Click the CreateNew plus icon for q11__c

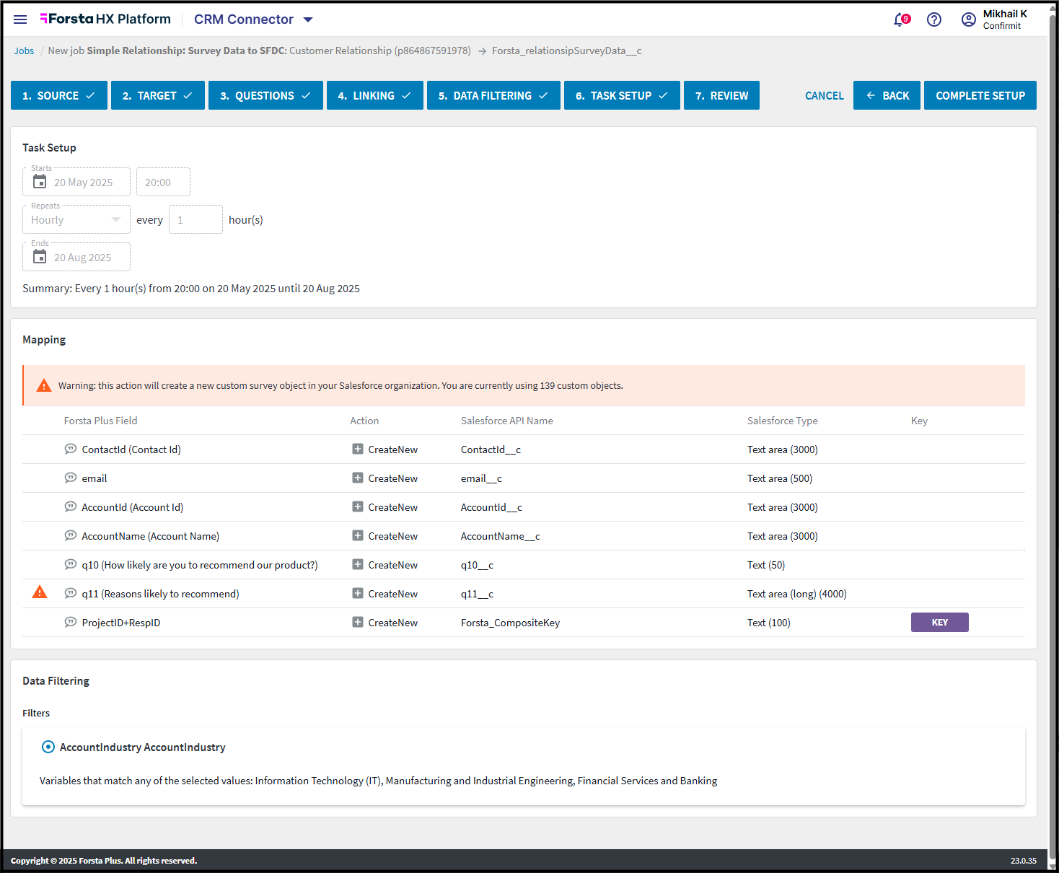point(358,593)
